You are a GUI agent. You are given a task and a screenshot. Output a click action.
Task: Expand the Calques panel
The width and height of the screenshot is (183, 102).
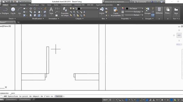click(x=79, y=18)
